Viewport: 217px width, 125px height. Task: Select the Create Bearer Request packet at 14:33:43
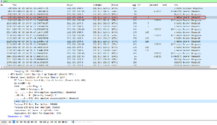[108, 17]
